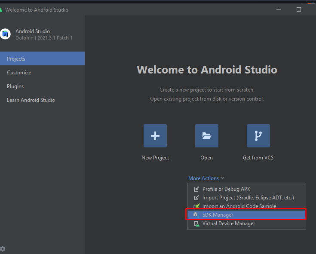
Task: Click the Android Studio logo icon
Action: point(6,34)
